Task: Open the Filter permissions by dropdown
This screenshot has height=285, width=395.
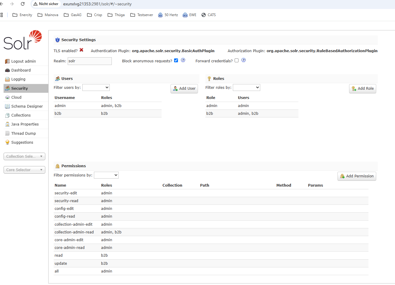Action: (x=106, y=175)
